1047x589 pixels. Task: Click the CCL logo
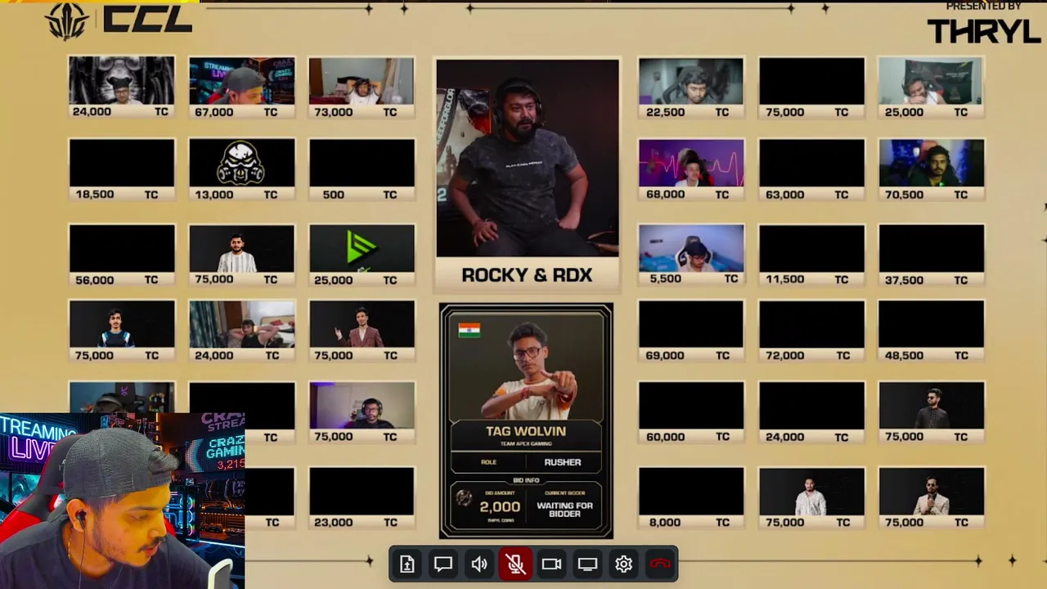pos(119,20)
